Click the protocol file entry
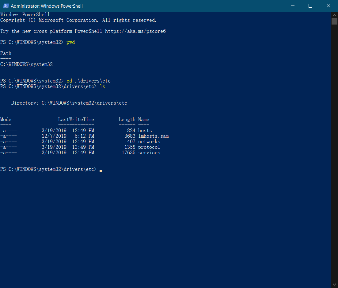The image size is (338, 288). 149,147
